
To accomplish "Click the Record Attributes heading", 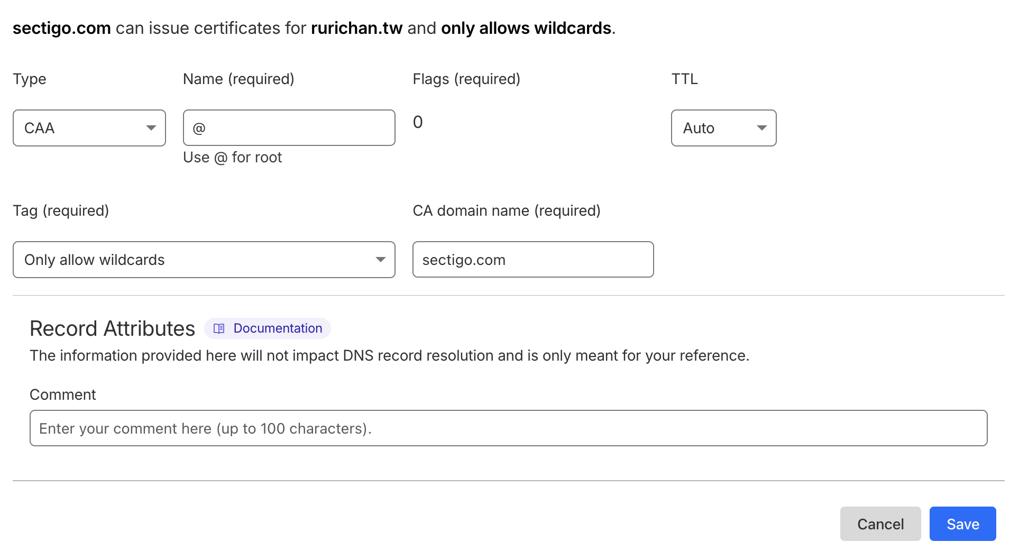I will (x=112, y=329).
